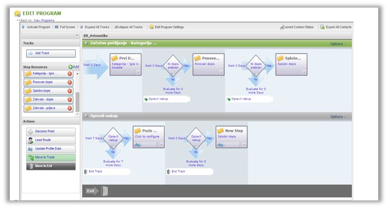Click the Wait 0 Days arrow before Prvi D...
This screenshot has width=388, height=208.
tap(96, 67)
